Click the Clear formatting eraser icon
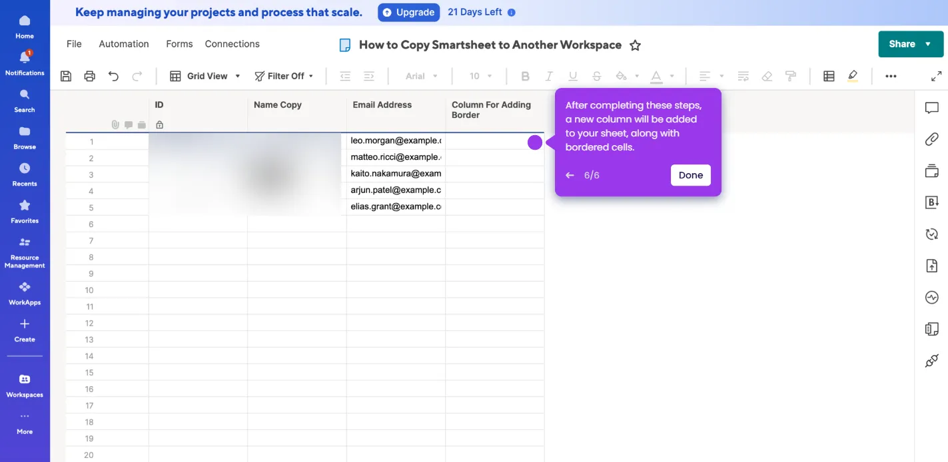This screenshot has height=462, width=948. [x=767, y=76]
